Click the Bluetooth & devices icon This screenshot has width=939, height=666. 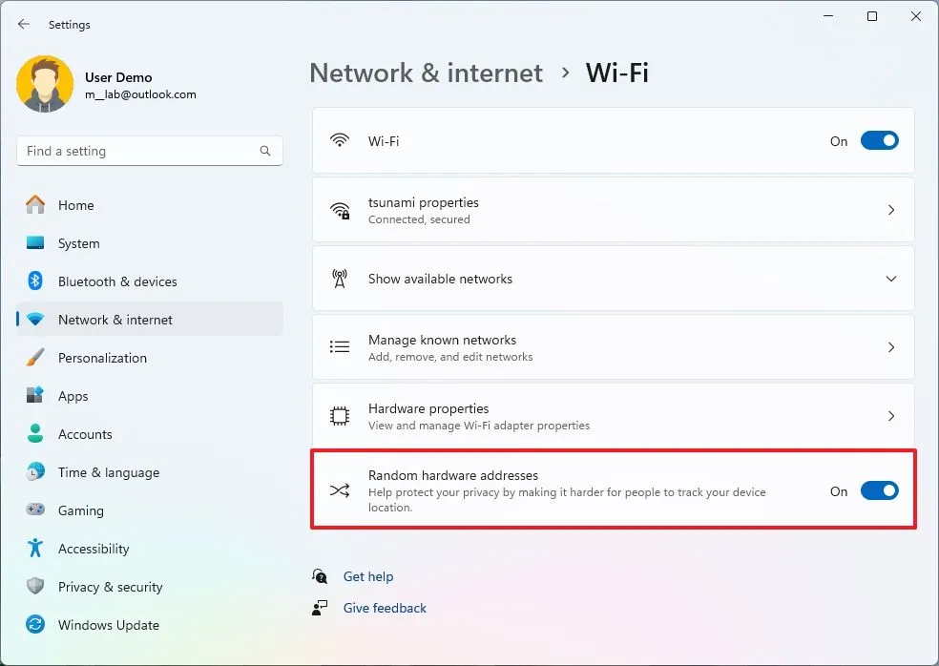coord(35,281)
